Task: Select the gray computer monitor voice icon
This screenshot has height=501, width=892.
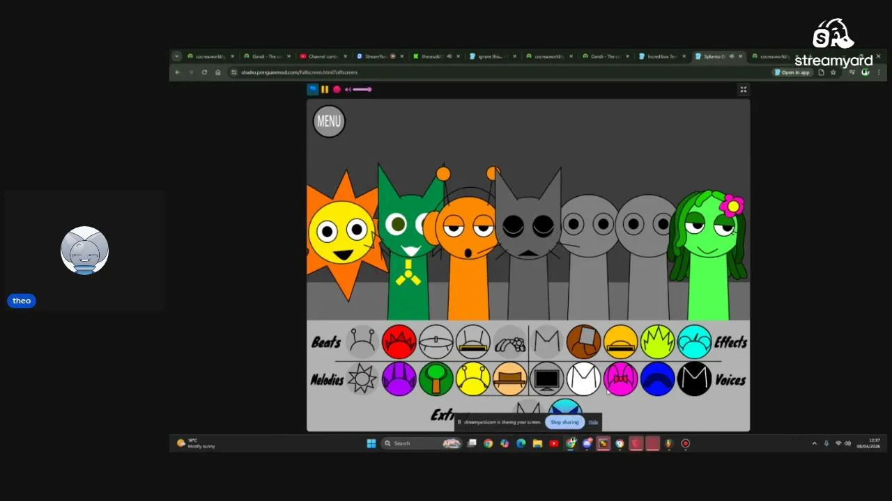Action: click(x=547, y=379)
